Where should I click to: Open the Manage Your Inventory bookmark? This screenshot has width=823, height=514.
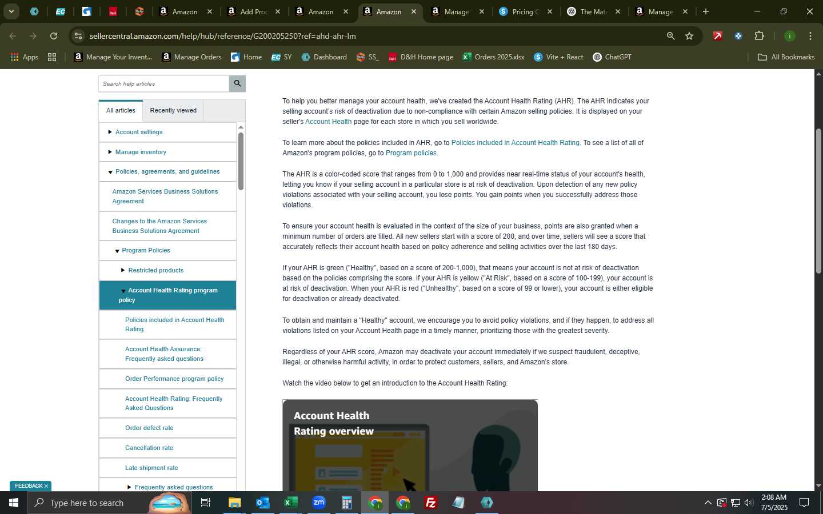coord(113,57)
